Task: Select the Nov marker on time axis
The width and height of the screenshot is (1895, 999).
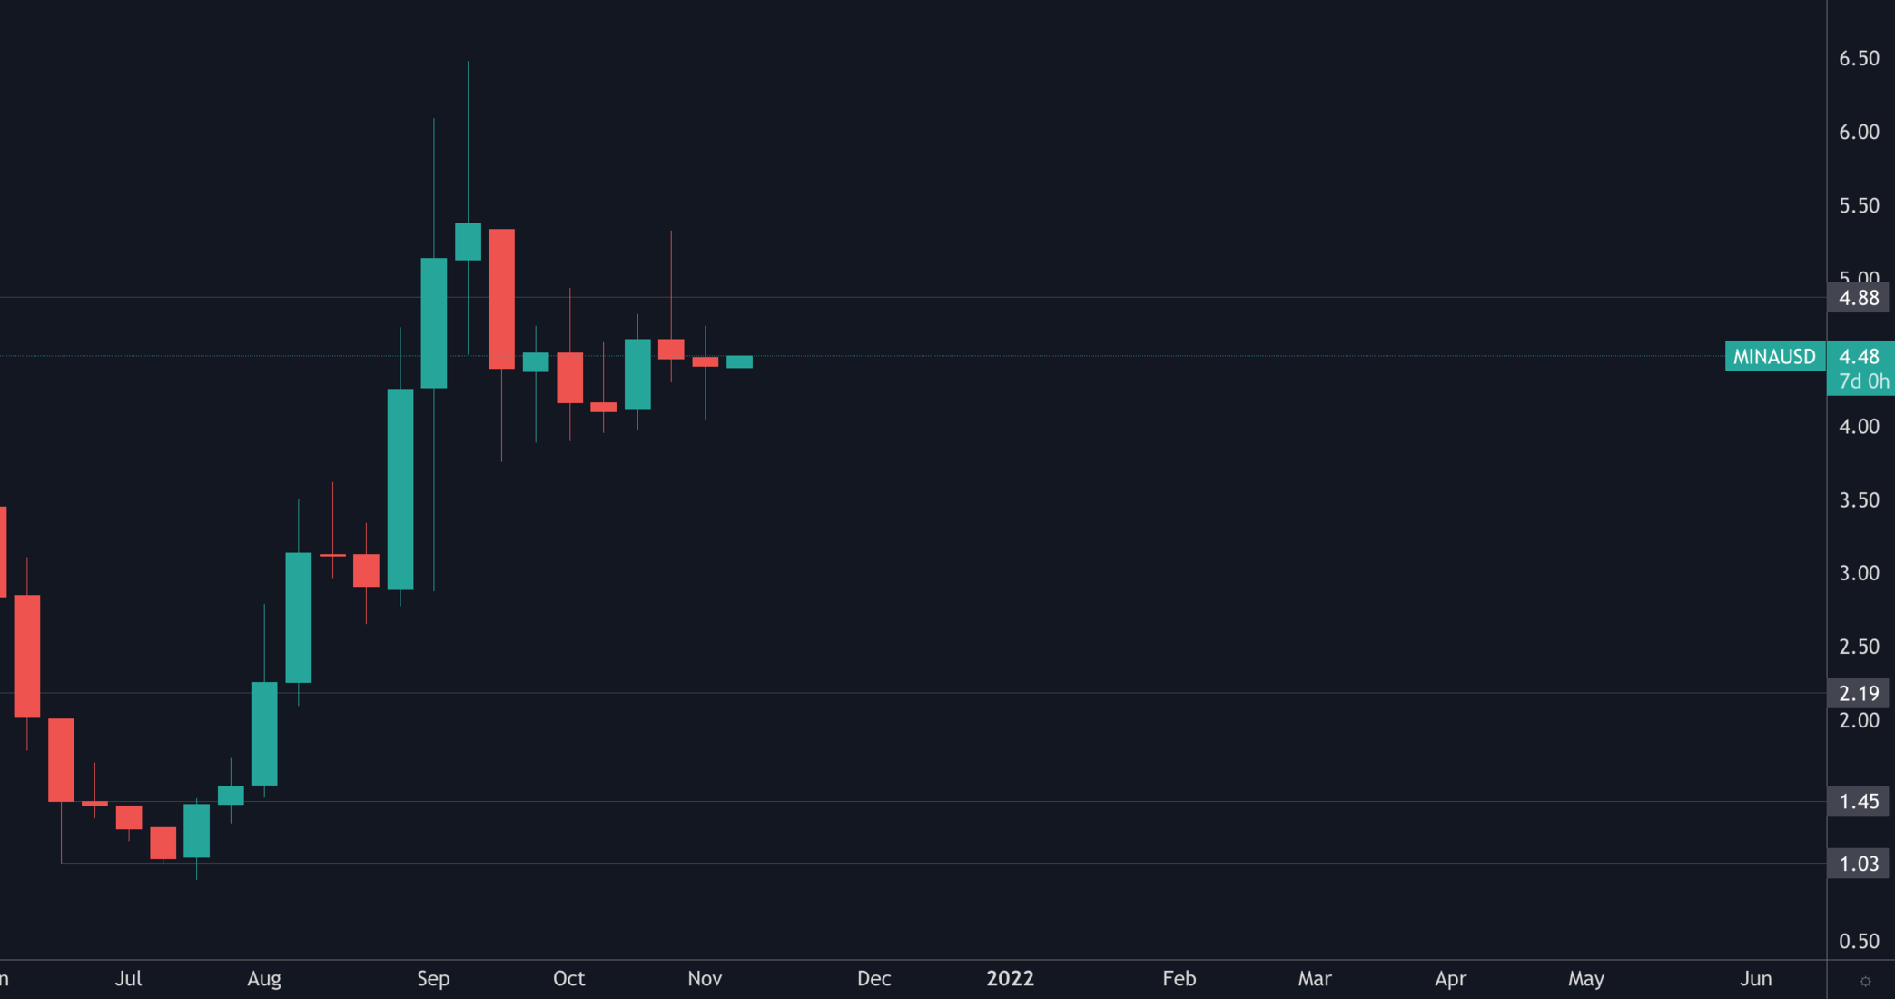Action: pyautogui.click(x=705, y=979)
